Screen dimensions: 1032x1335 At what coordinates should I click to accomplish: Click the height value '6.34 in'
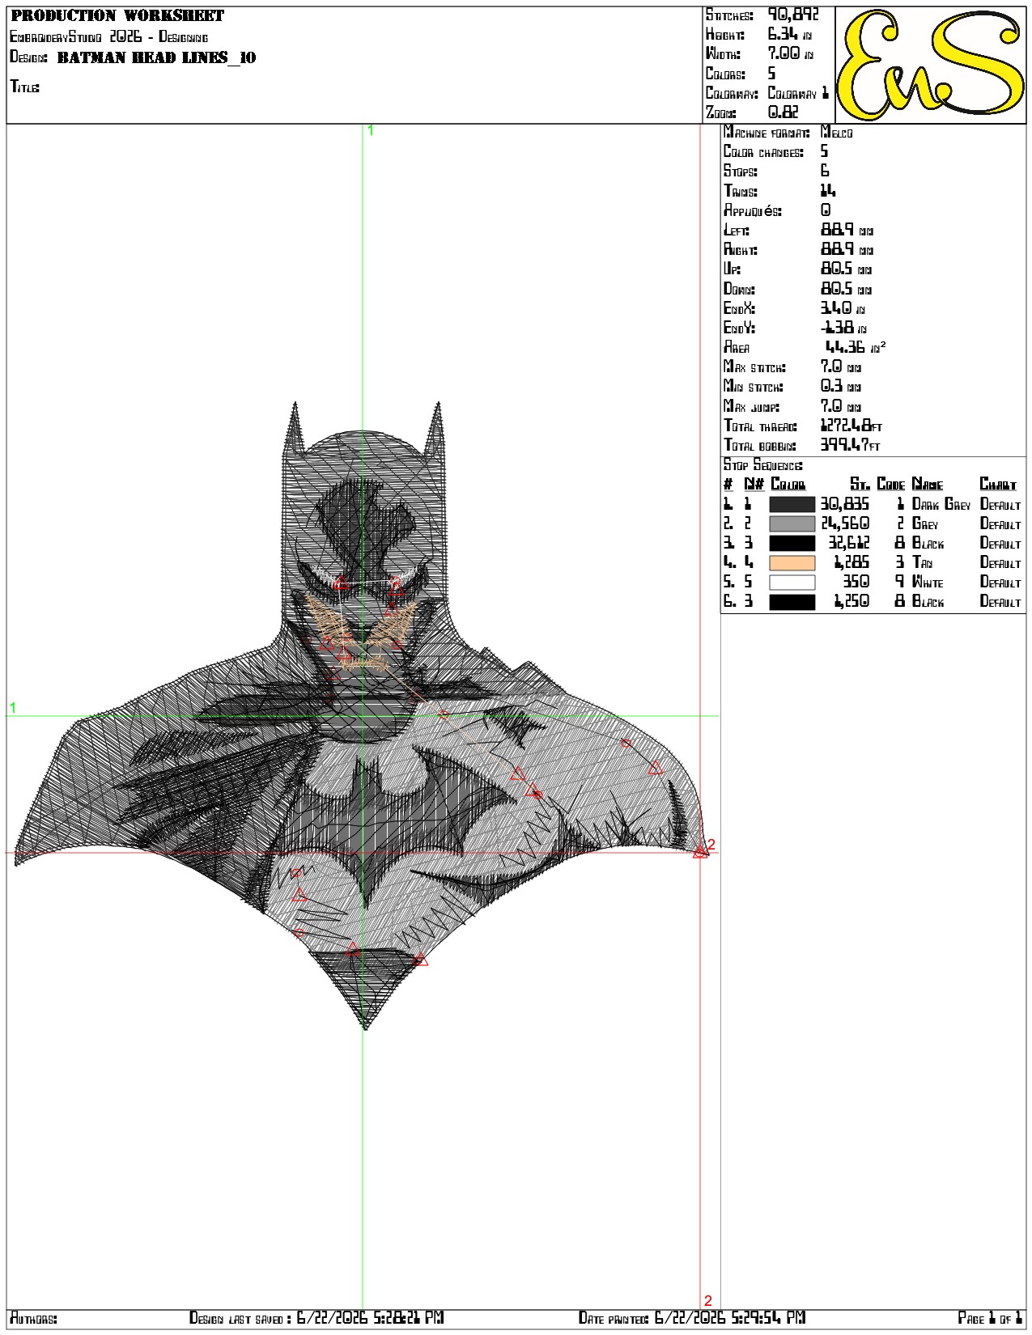point(789,34)
